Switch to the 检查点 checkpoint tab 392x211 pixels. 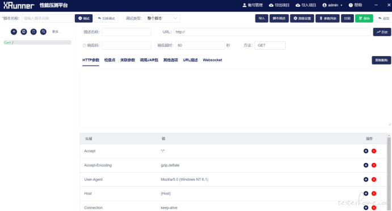pos(109,60)
